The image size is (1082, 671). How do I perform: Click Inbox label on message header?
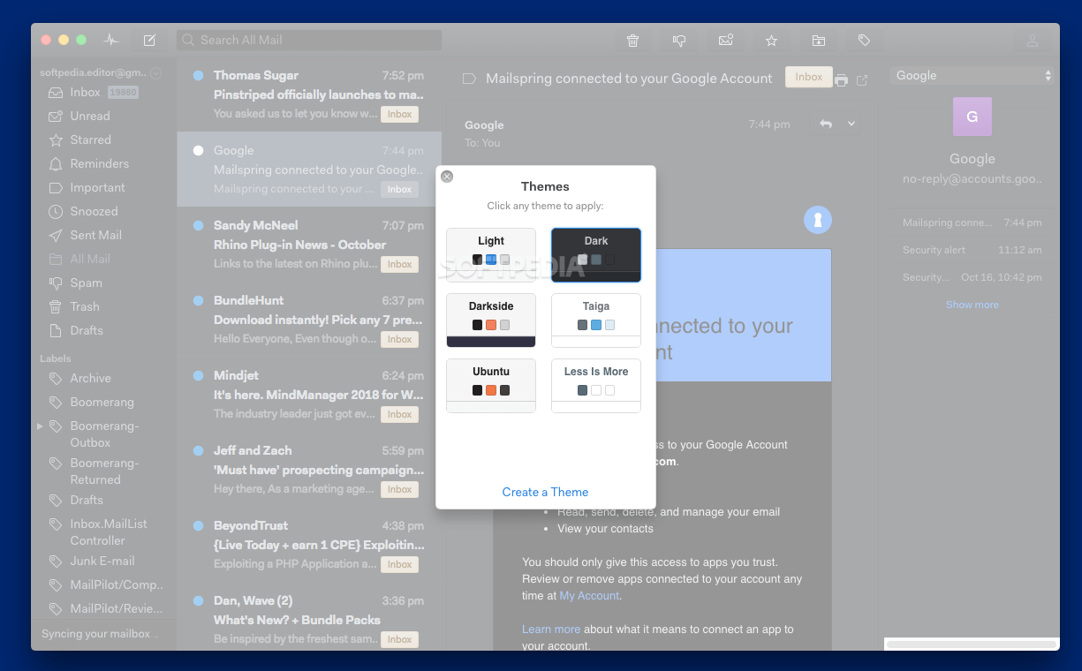pyautogui.click(x=808, y=77)
